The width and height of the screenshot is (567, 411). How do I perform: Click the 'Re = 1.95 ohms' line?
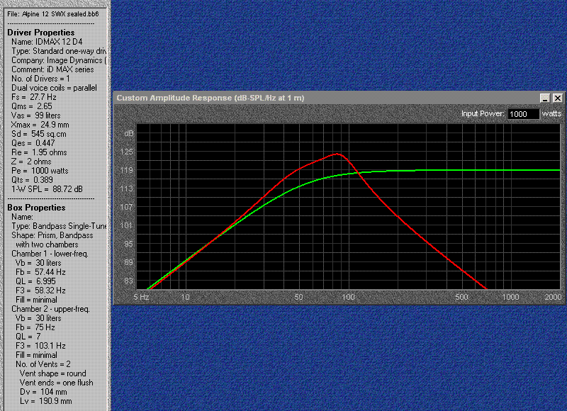pyautogui.click(x=39, y=152)
